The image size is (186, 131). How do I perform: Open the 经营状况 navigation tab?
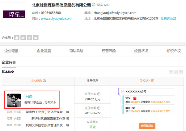141,51
